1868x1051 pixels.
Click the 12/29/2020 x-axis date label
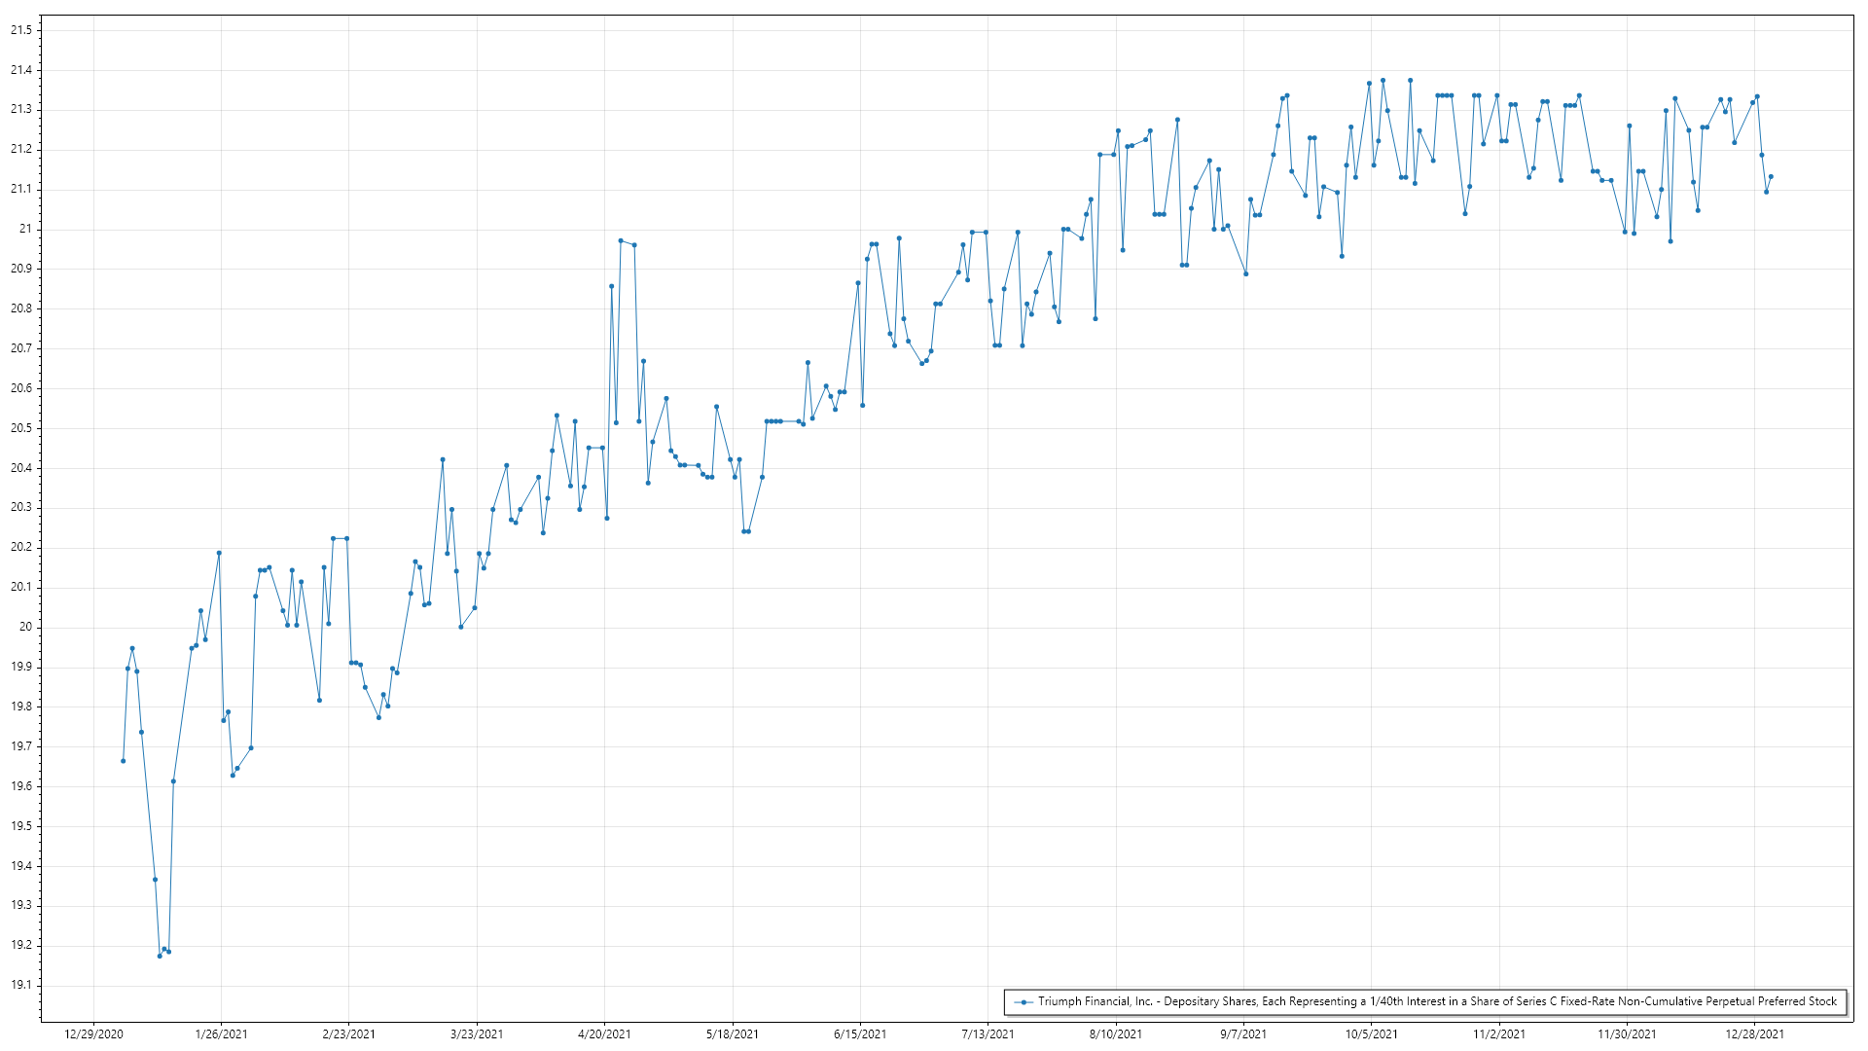pos(93,1033)
